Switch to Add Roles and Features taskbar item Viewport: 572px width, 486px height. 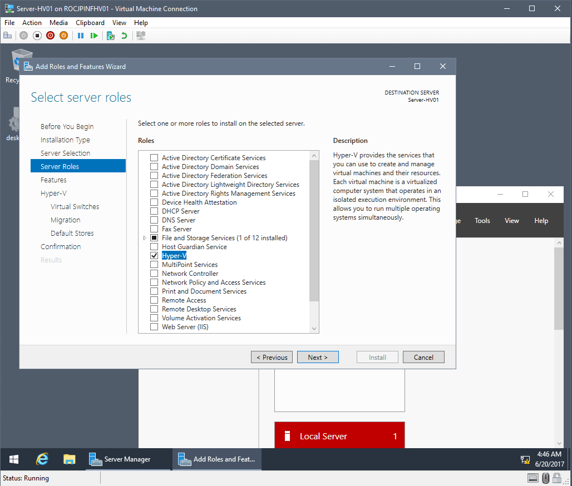pos(216,459)
